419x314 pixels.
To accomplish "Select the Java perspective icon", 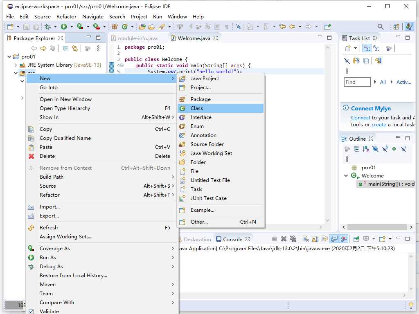I will [409, 27].
